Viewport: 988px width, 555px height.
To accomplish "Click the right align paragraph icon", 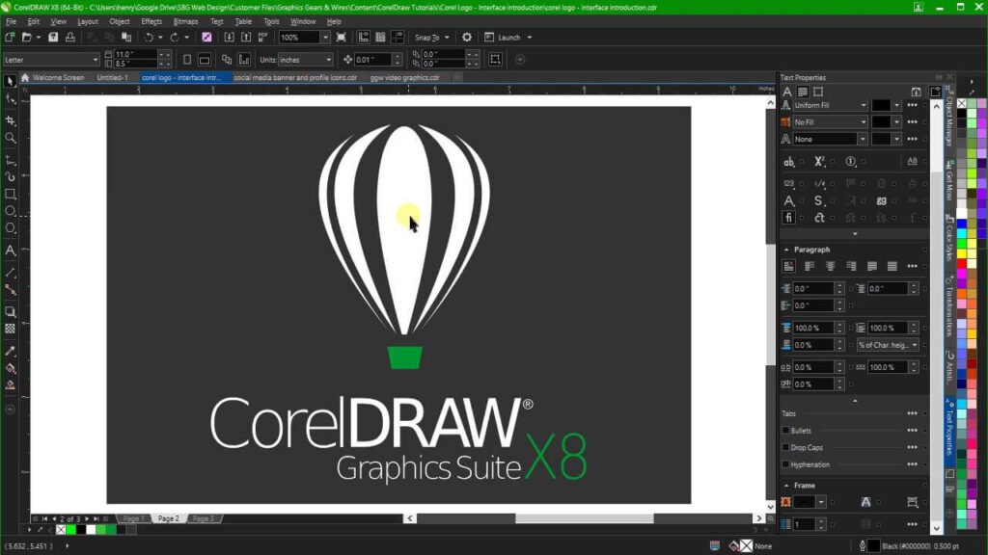I will pos(851,266).
